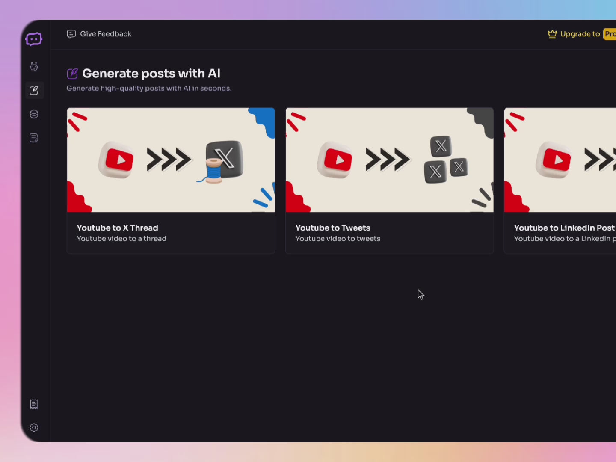Open the Youtube to X Thread thumbnail

pos(171,160)
